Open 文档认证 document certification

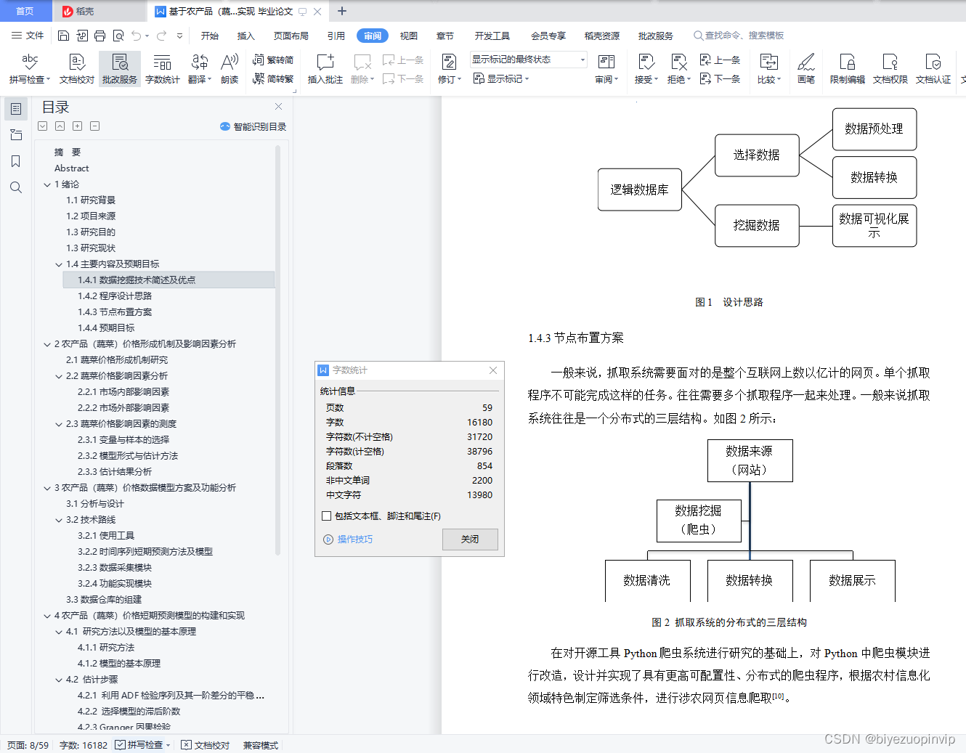933,69
